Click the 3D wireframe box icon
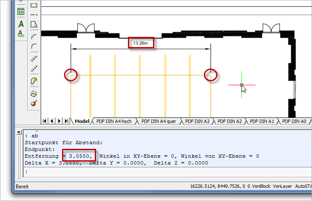312x201 pixels. click(x=34, y=93)
